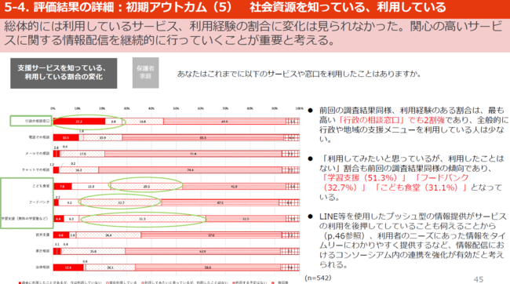The image size is (510, 284).
Task: Select the 法律相談 12.4 solid red bar
Action: [68, 268]
